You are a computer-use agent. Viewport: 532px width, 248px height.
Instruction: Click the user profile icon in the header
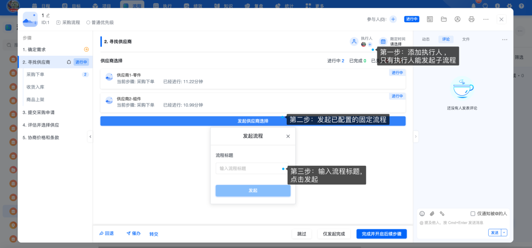click(457, 19)
